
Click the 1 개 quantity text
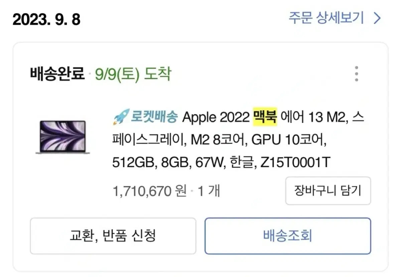(x=209, y=191)
